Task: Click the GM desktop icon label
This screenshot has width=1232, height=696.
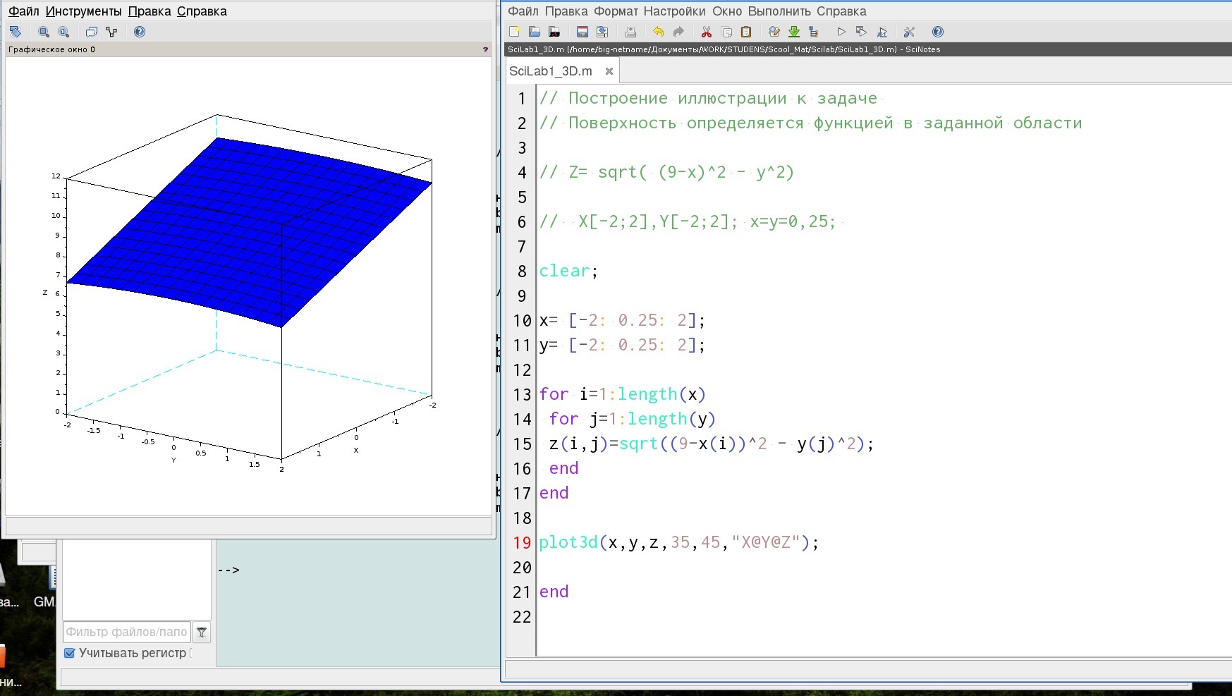Action: coord(44,602)
